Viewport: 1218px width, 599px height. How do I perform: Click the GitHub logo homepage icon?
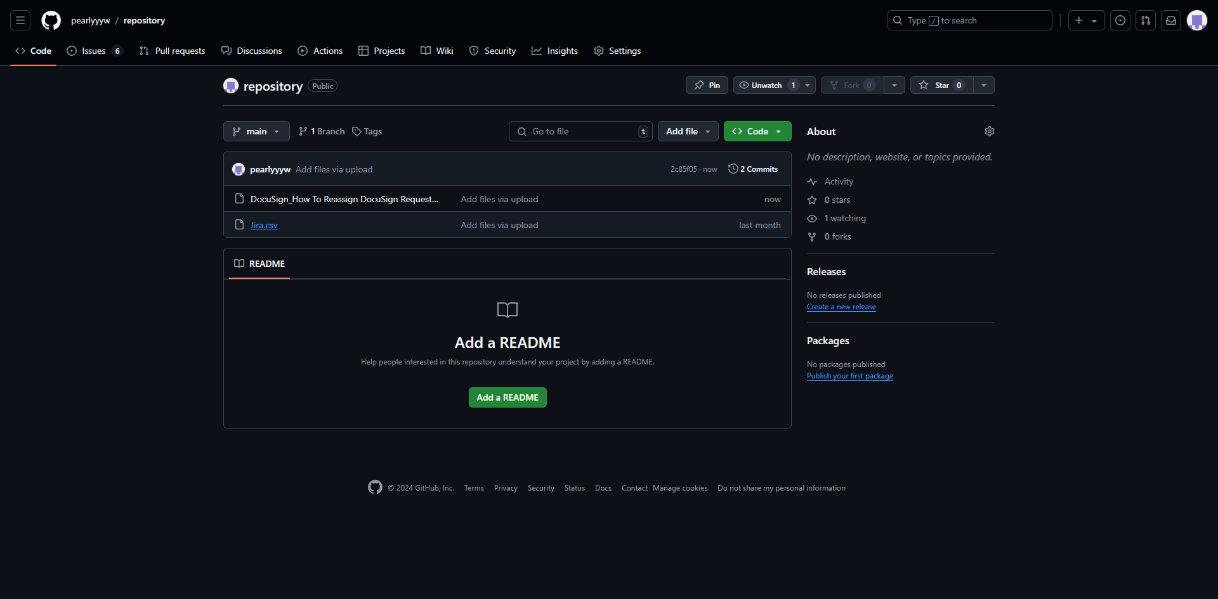pyautogui.click(x=51, y=20)
